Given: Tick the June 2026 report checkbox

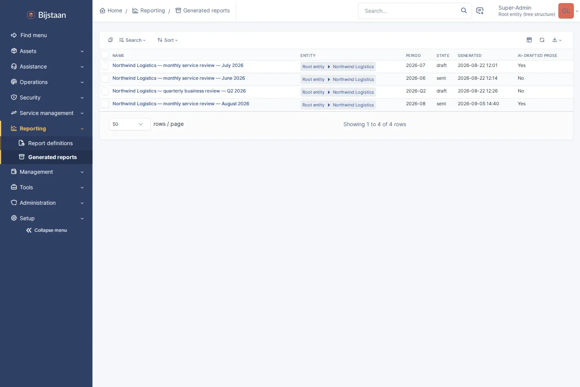Looking at the screenshot, I should tap(105, 79).
